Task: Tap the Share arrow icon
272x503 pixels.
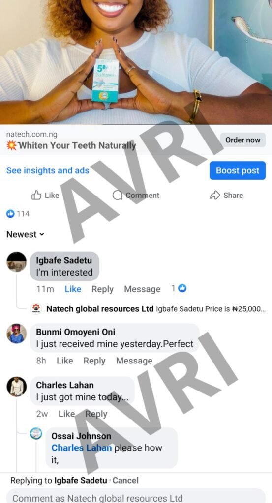Action: (215, 195)
